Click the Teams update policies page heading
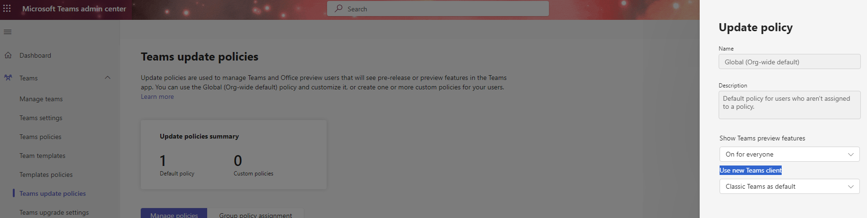The width and height of the screenshot is (867, 218). click(200, 57)
